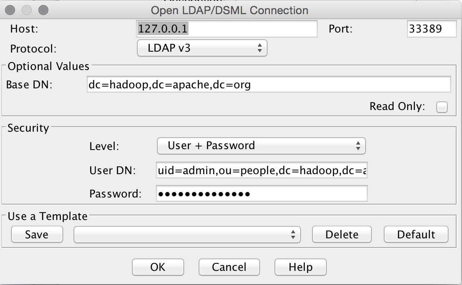Image resolution: width=462 pixels, height=285 pixels.
Task: Cancel the connection dialog
Action: [229, 267]
